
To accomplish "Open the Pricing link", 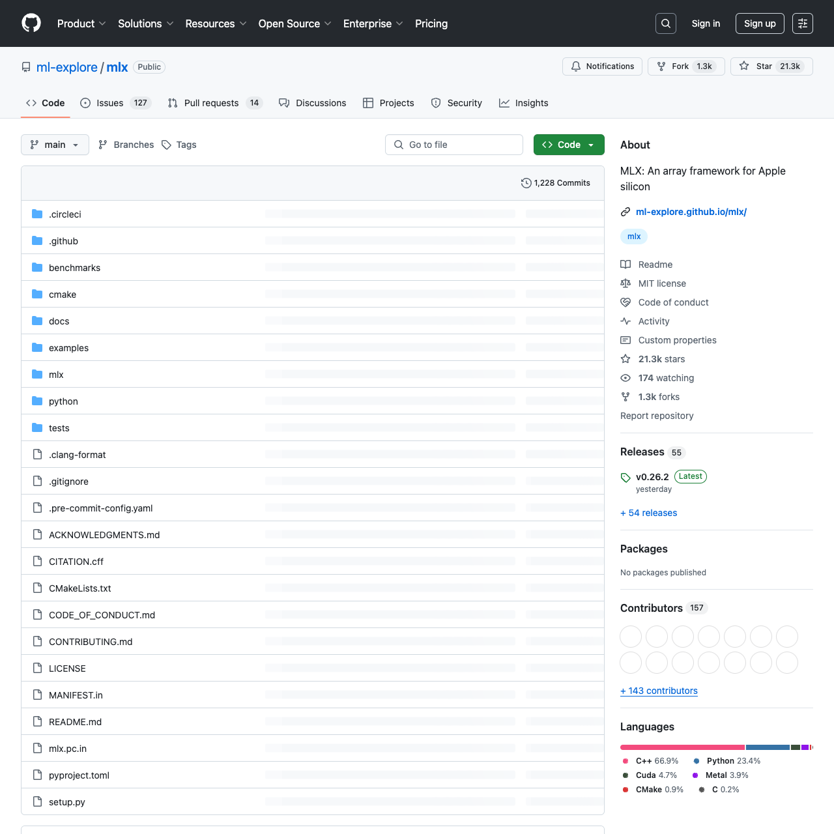I will tap(431, 23).
